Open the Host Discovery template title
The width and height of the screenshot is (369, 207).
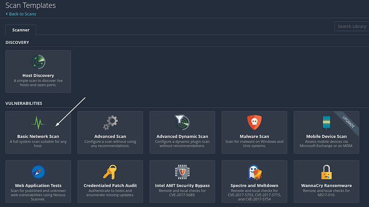click(x=38, y=75)
